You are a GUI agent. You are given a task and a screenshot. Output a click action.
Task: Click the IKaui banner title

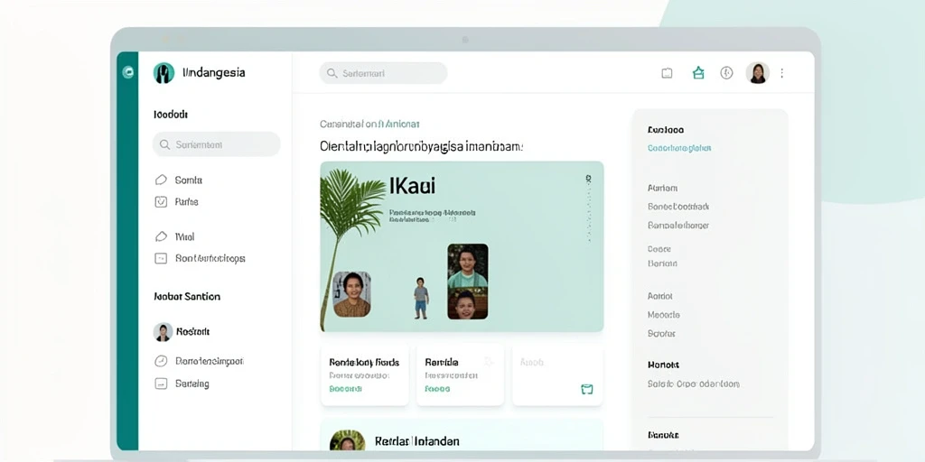click(412, 186)
